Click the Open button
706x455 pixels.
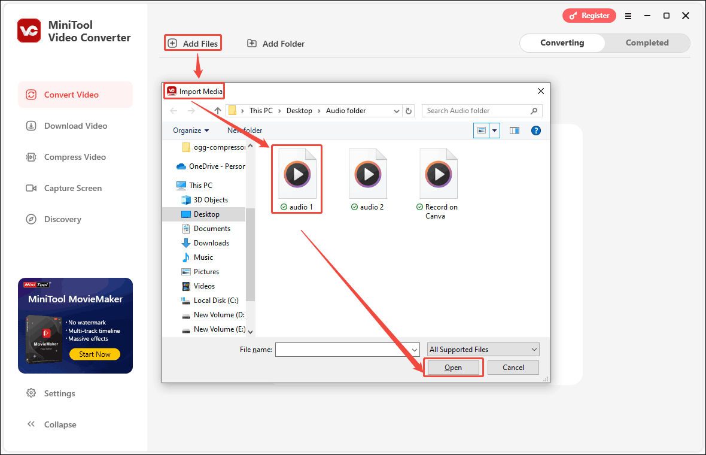[x=453, y=368]
